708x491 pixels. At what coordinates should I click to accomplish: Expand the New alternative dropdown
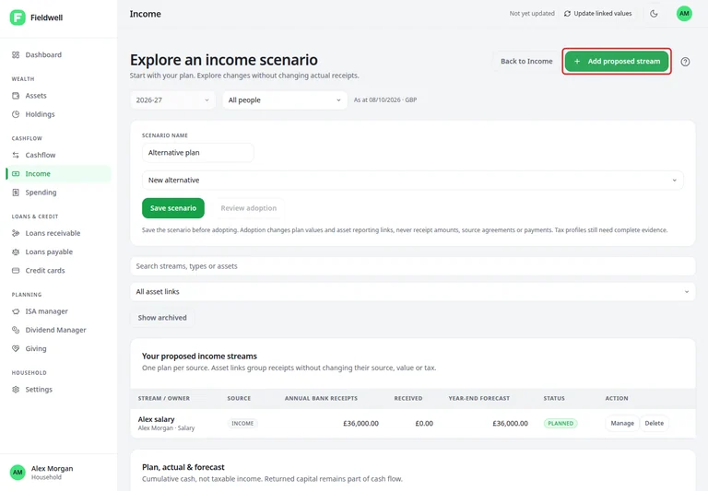tap(412, 180)
